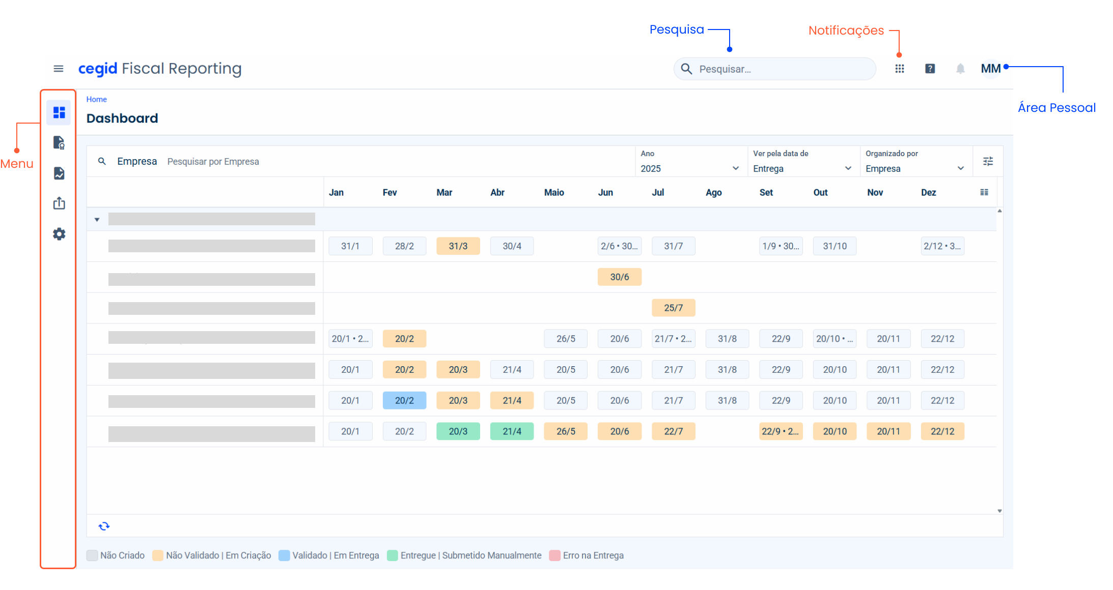
Task: Open the 'Ver pela data de' dropdown
Action: (802, 168)
